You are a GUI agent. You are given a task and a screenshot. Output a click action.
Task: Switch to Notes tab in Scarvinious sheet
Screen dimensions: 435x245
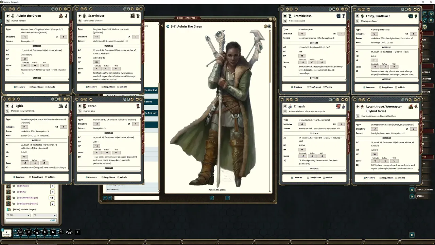point(143,47)
